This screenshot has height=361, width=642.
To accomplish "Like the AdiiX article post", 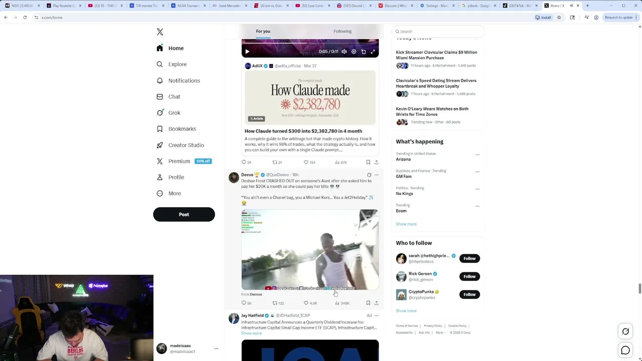I will pos(309,162).
